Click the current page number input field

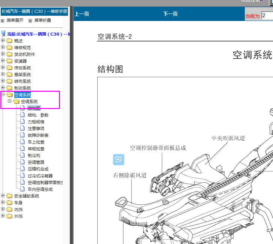tap(267, 16)
